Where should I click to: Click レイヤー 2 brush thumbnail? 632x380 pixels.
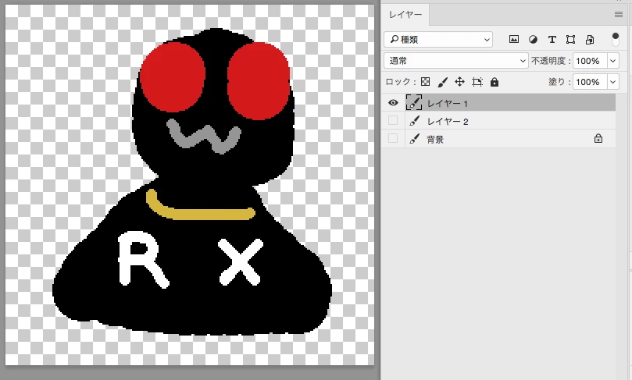(414, 121)
